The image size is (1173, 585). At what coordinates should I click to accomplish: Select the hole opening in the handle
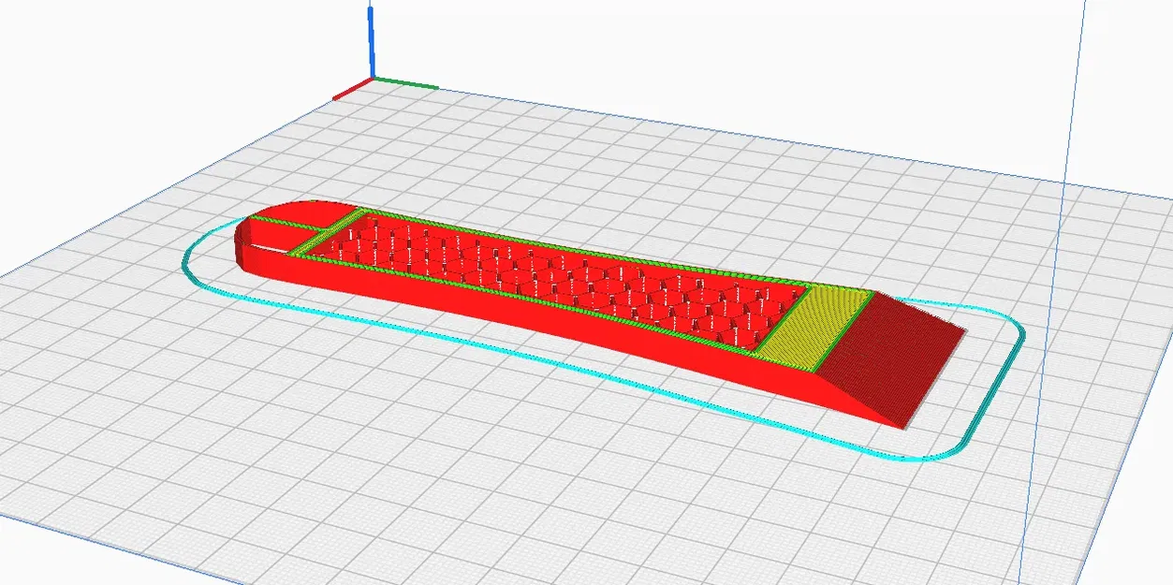click(x=266, y=246)
